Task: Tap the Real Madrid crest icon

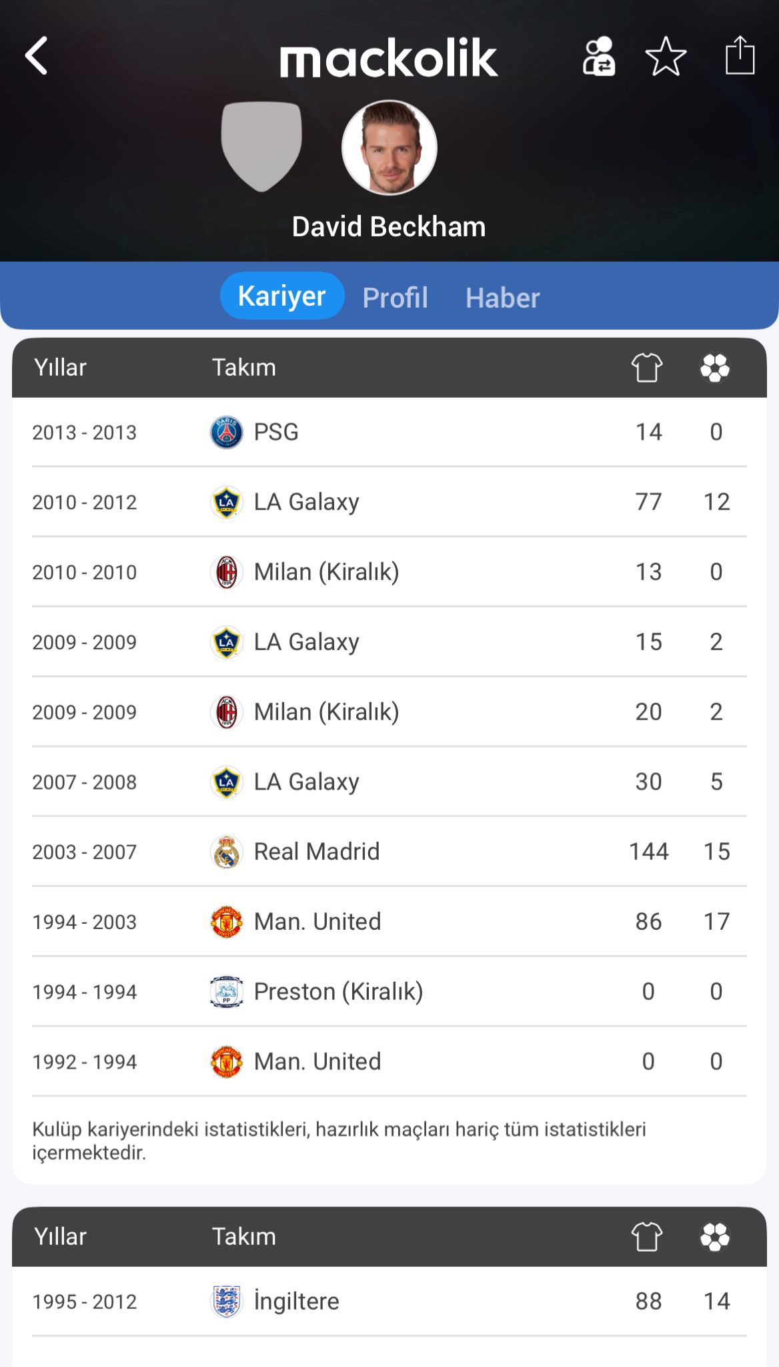Action: click(x=227, y=852)
